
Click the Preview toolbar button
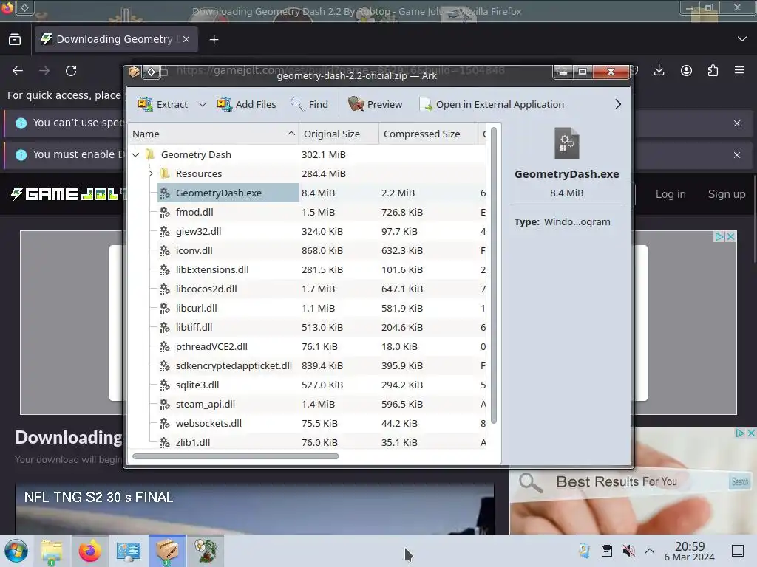coord(375,104)
